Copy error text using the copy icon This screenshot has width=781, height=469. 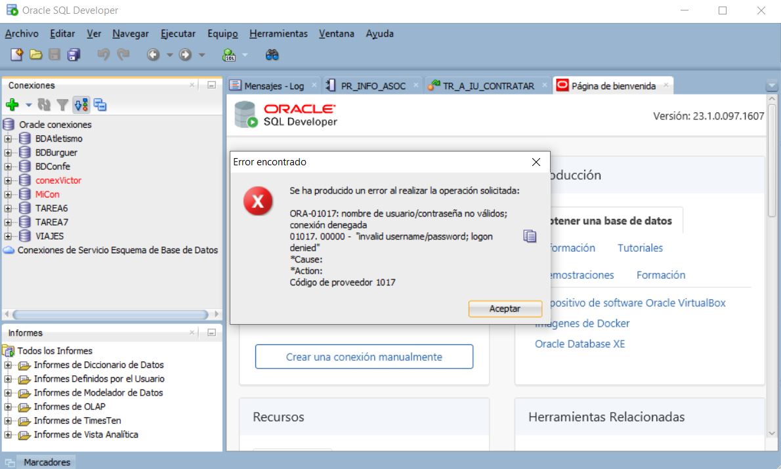530,236
